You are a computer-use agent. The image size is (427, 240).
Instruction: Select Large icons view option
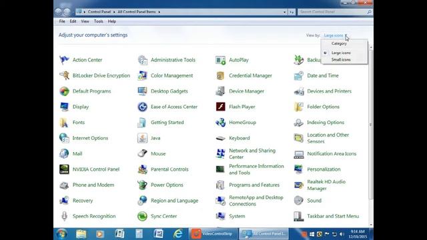click(341, 53)
